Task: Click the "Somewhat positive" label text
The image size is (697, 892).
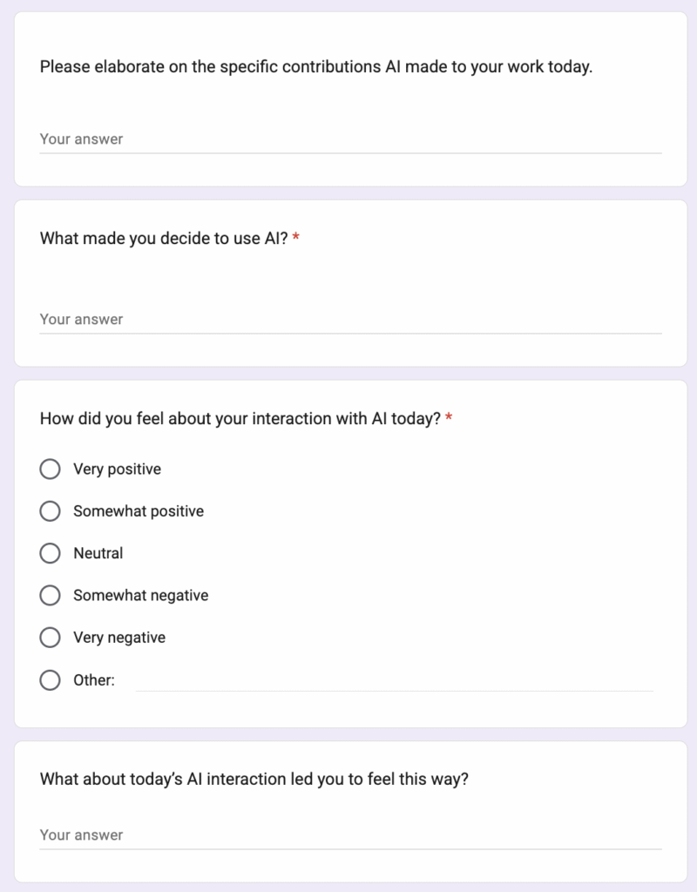Action: pyautogui.click(x=139, y=511)
